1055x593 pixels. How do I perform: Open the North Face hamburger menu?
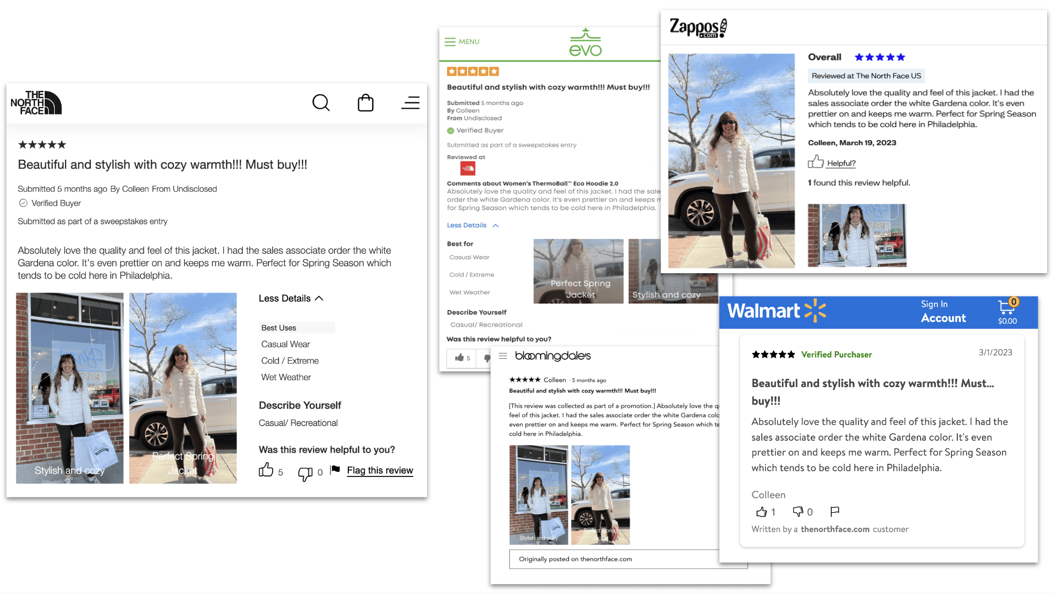410,103
